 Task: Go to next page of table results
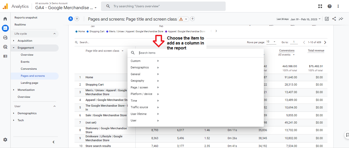pos(325,42)
